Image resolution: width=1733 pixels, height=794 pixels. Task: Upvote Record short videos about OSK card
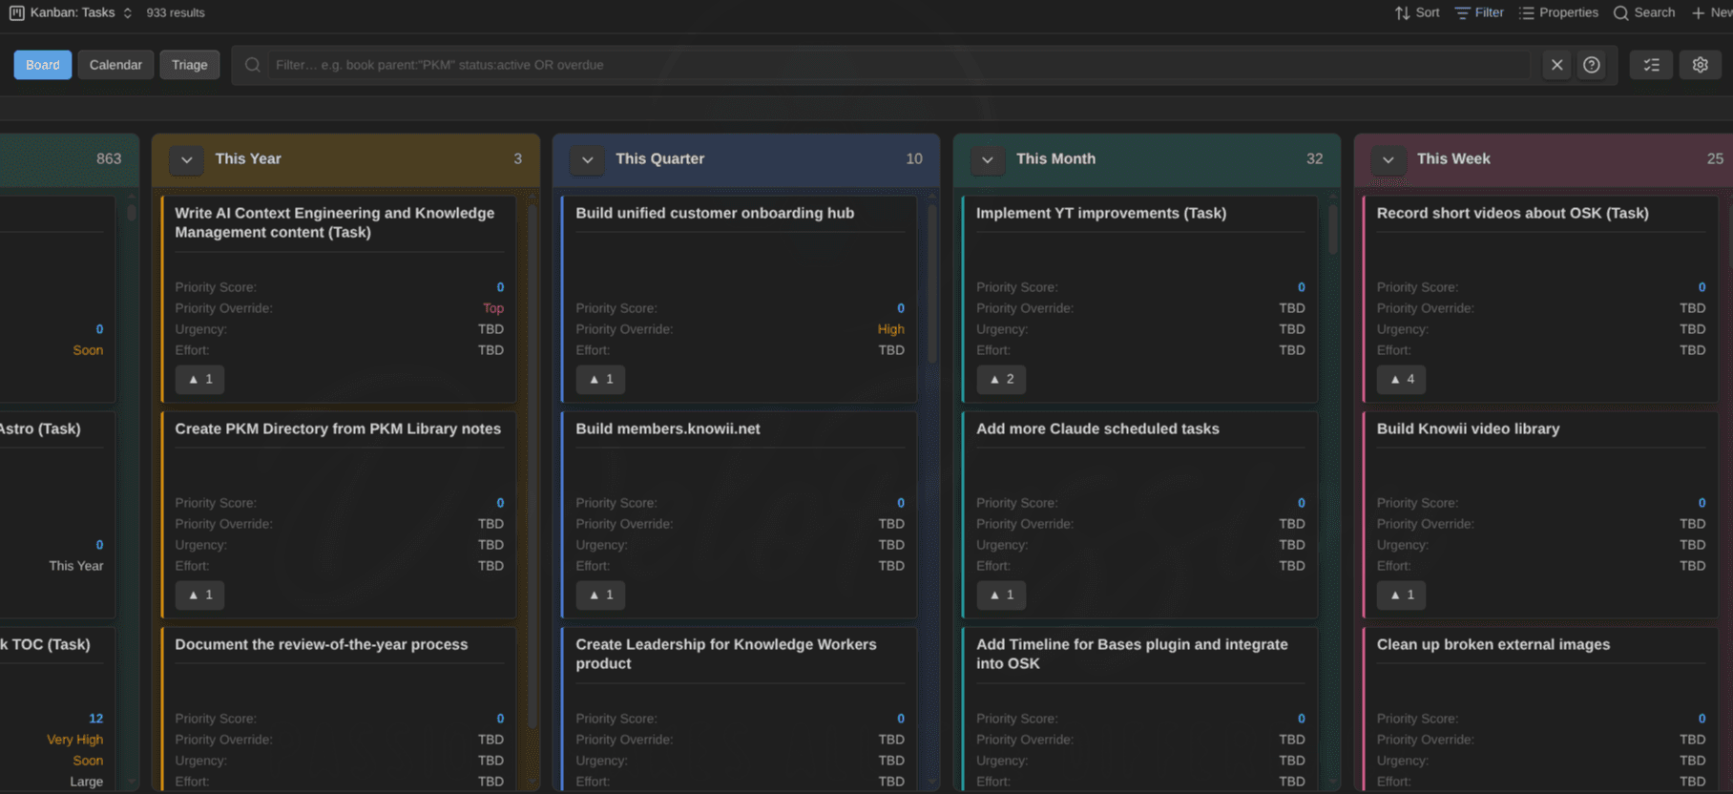[x=1402, y=379]
